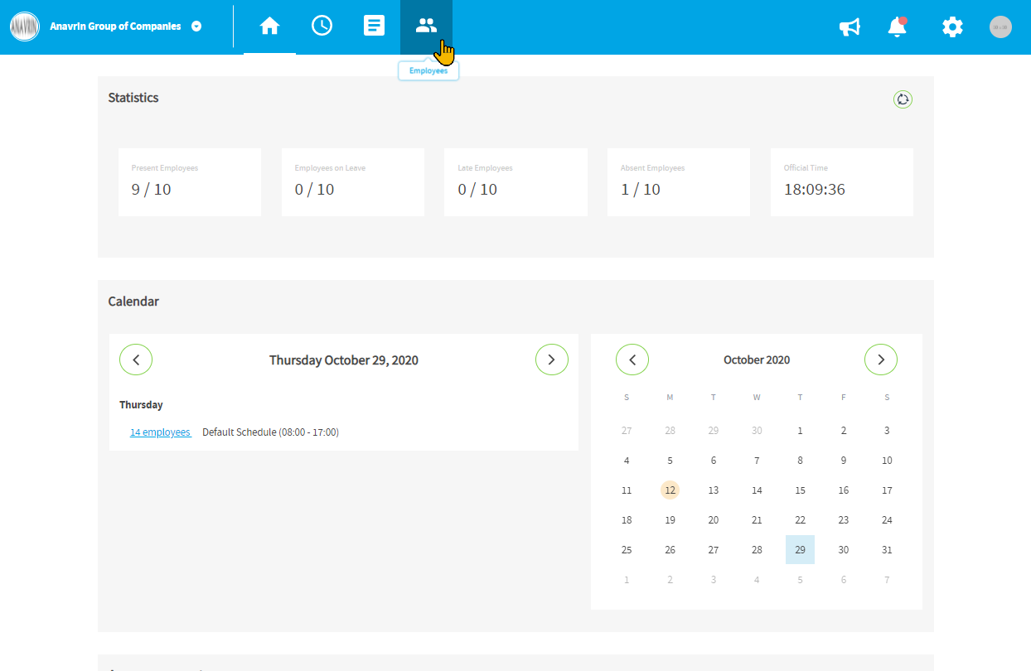Select highlighted October 12 in calendar

670,490
